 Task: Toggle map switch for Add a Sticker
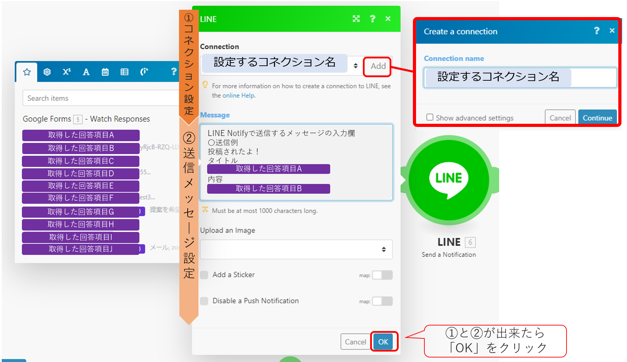pos(382,275)
